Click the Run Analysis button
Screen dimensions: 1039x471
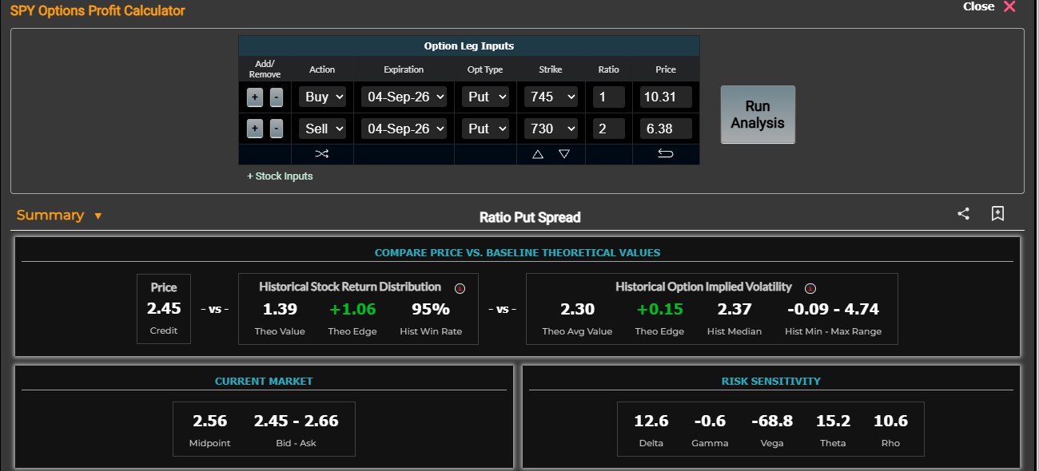click(x=758, y=115)
